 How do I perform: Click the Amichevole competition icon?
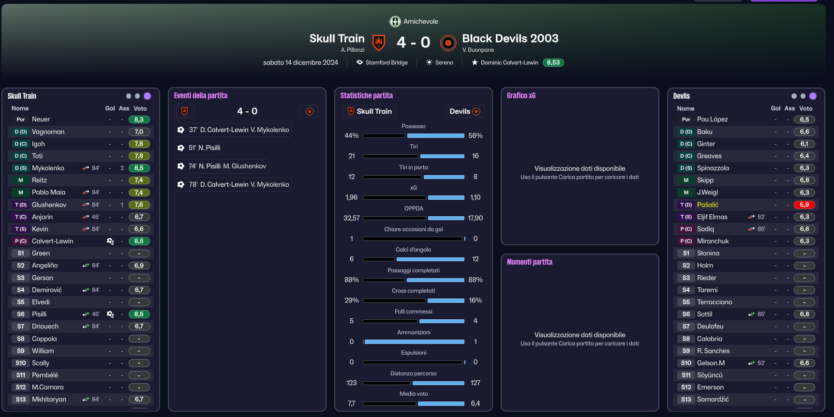tap(395, 21)
